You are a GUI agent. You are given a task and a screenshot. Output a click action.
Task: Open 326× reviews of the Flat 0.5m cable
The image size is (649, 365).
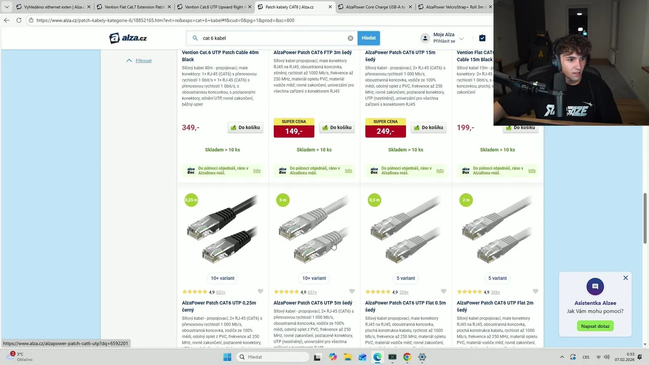[x=404, y=293]
